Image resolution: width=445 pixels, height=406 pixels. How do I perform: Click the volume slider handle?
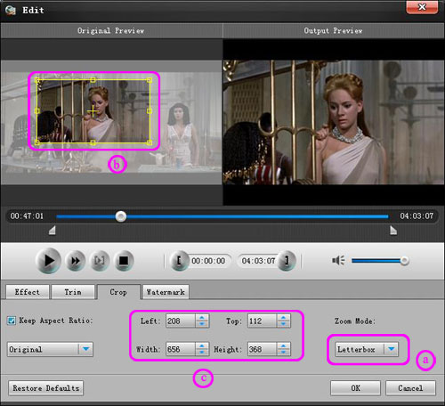pos(404,261)
